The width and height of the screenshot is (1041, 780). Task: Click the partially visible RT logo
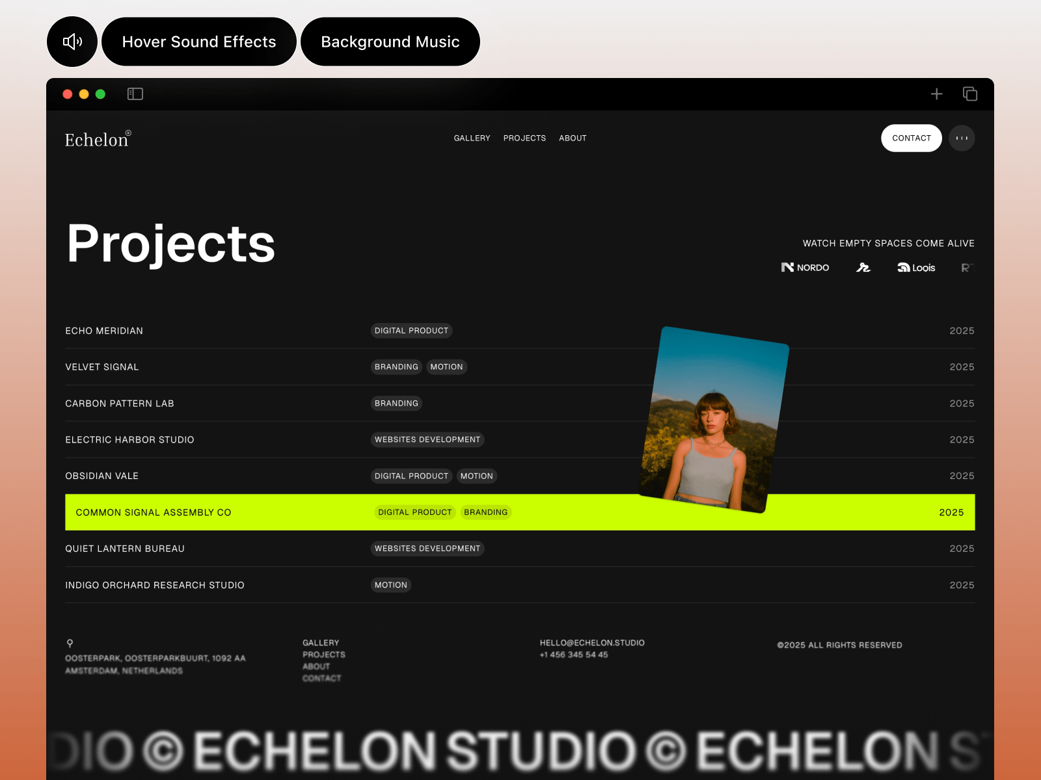[969, 267]
